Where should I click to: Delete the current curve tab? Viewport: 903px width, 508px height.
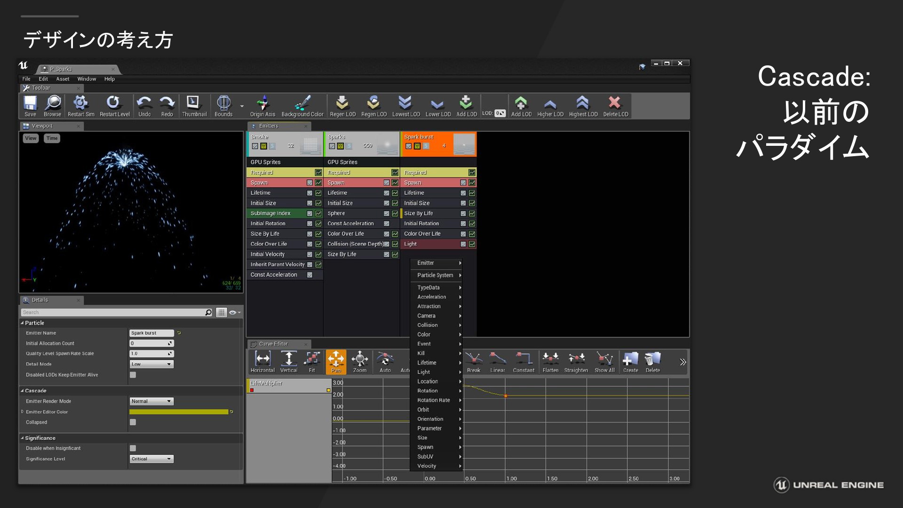[x=653, y=362]
